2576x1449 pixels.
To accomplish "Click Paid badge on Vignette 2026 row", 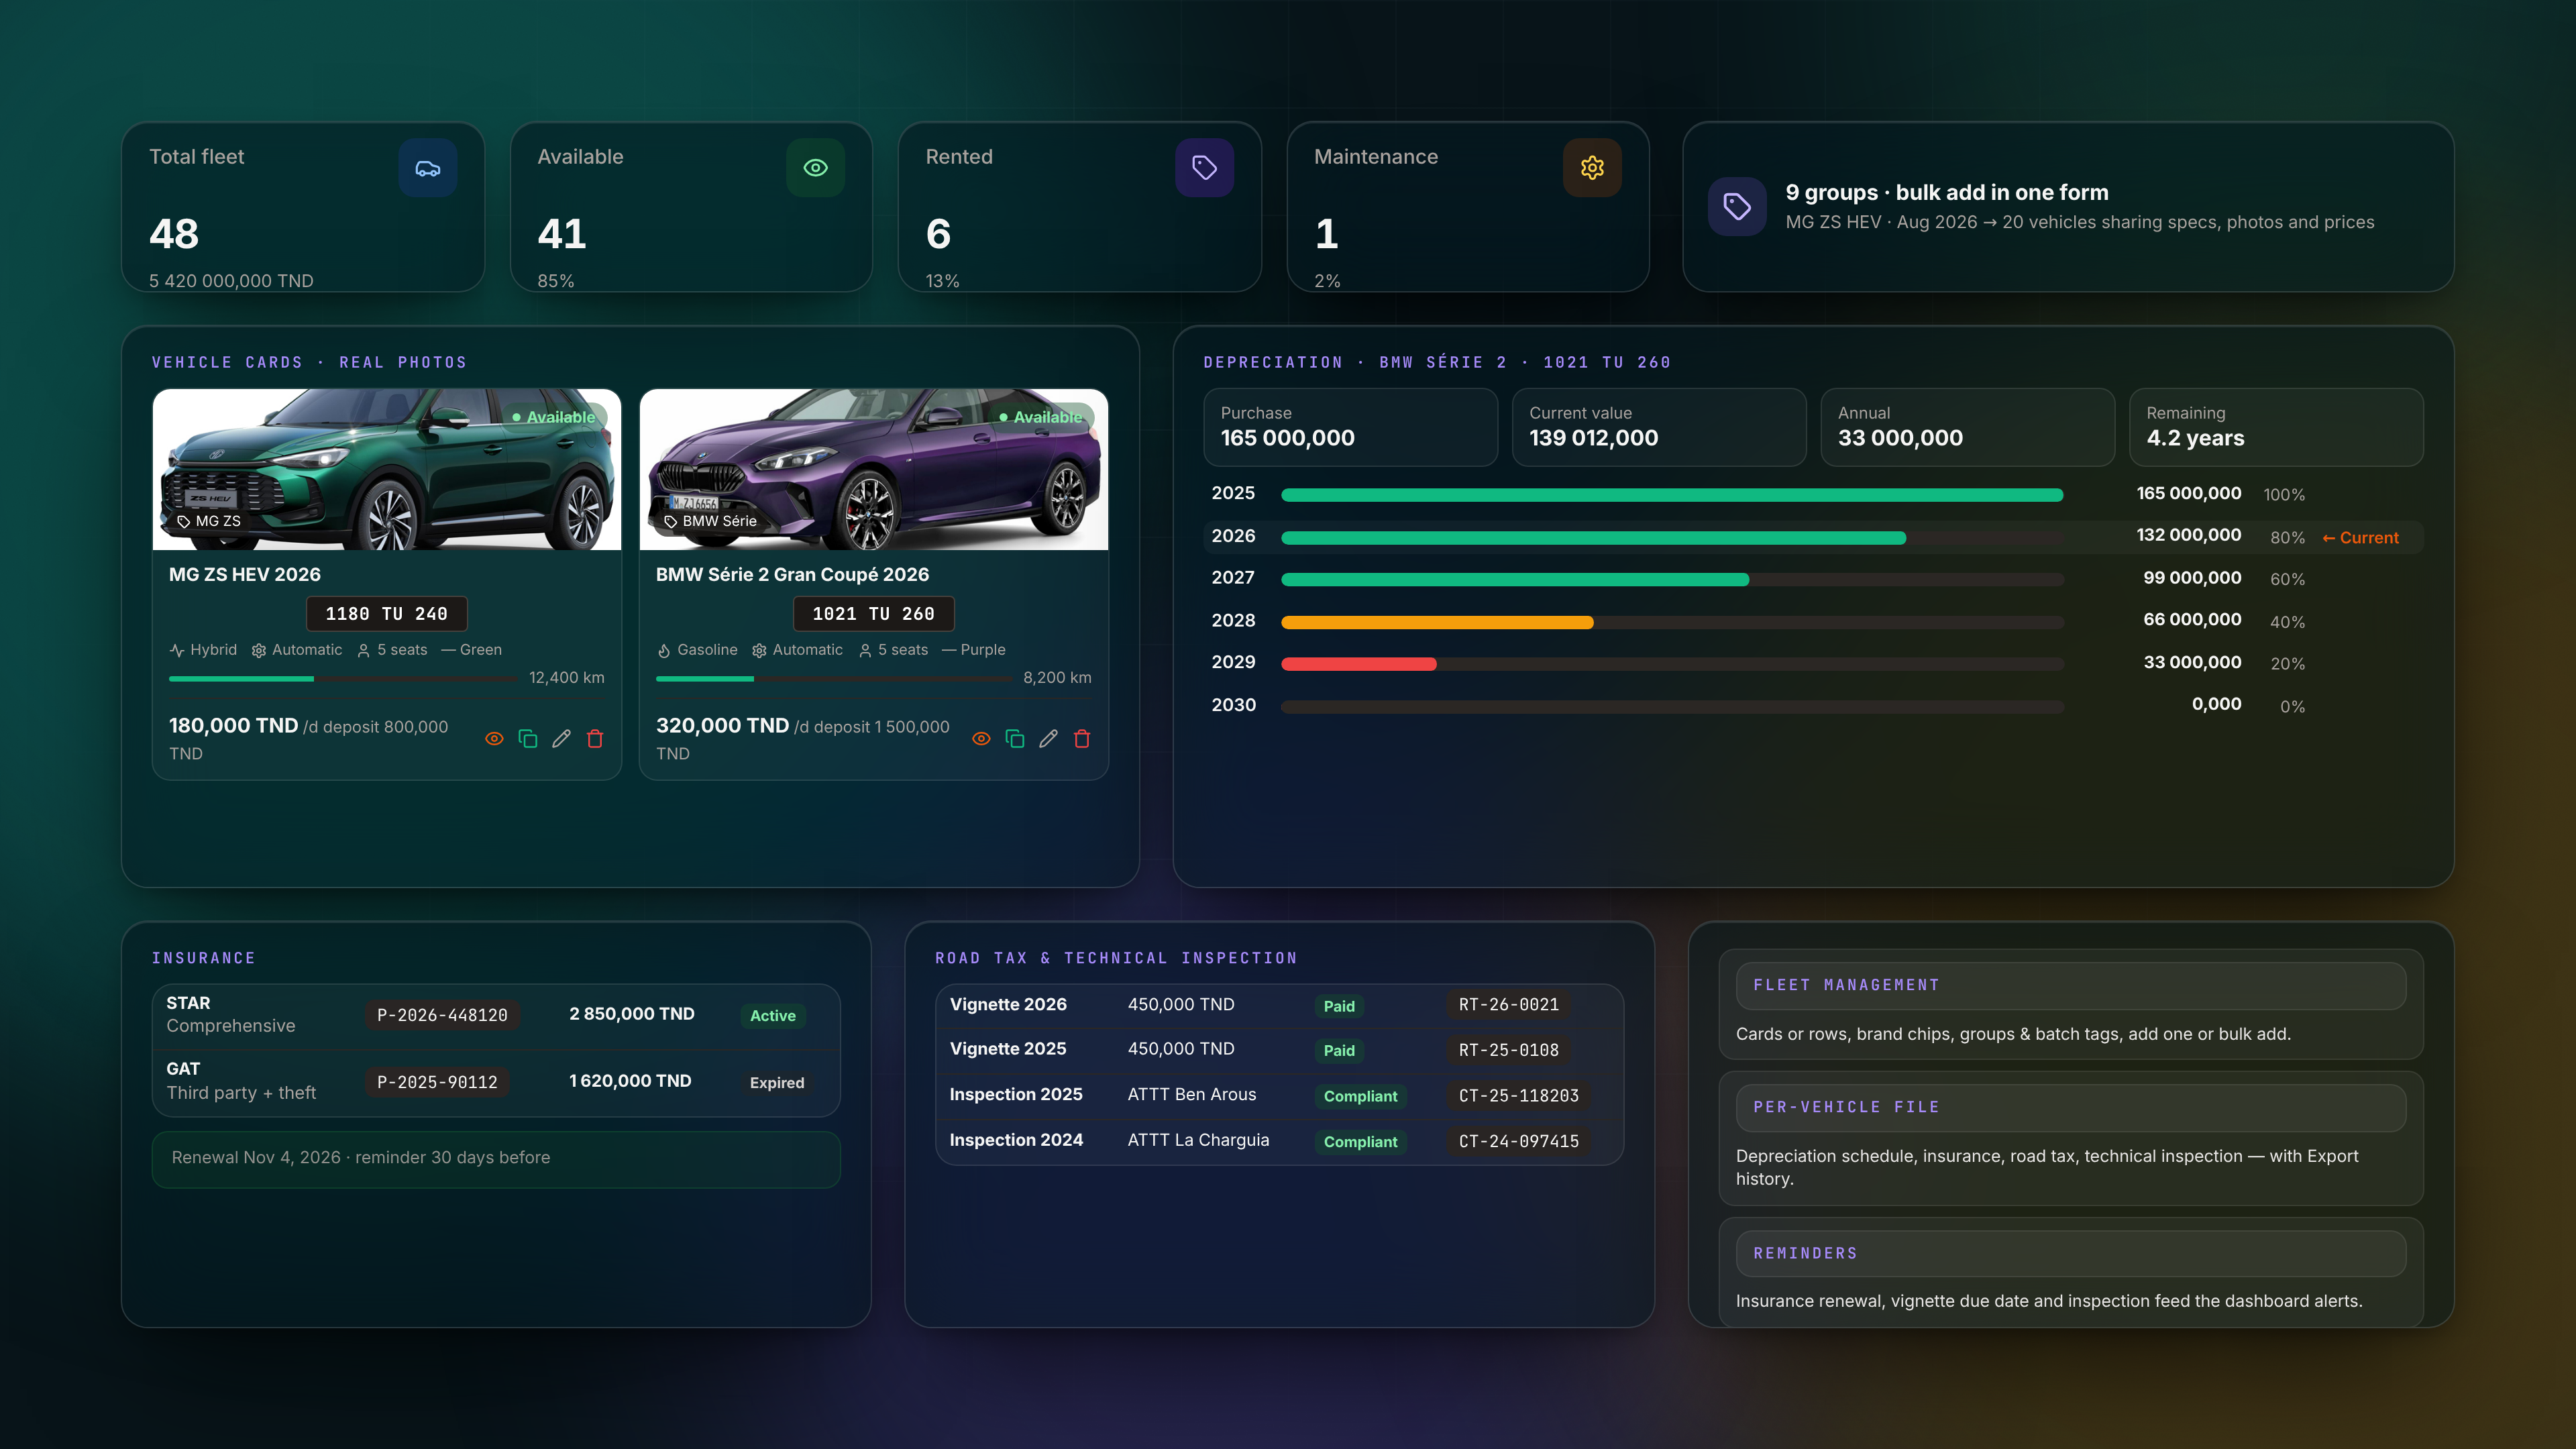I will 1339,1006.
